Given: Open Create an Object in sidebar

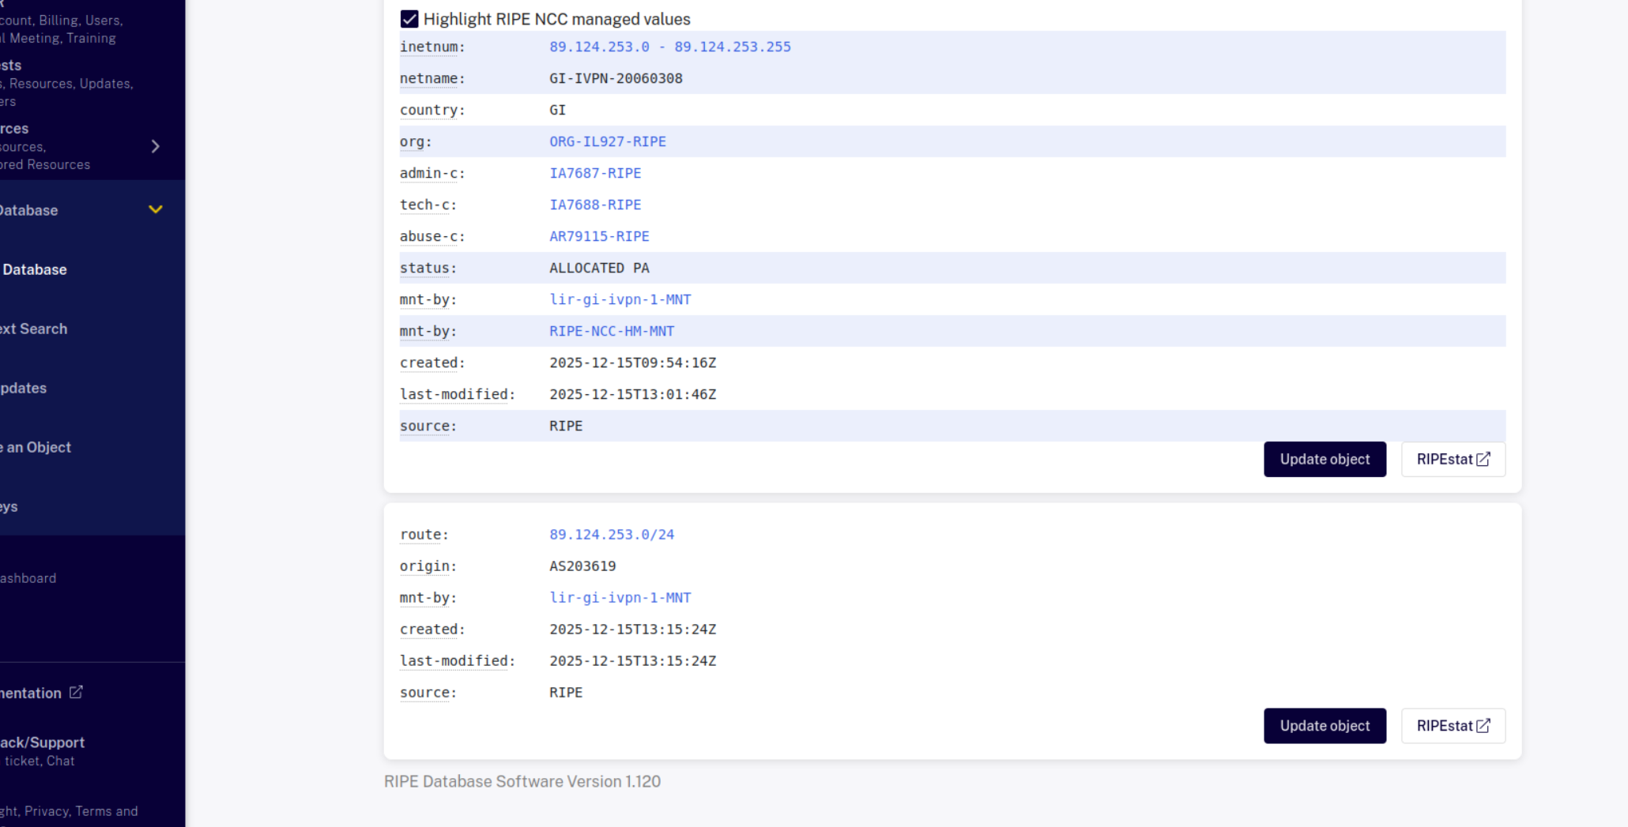Looking at the screenshot, I should (x=36, y=447).
